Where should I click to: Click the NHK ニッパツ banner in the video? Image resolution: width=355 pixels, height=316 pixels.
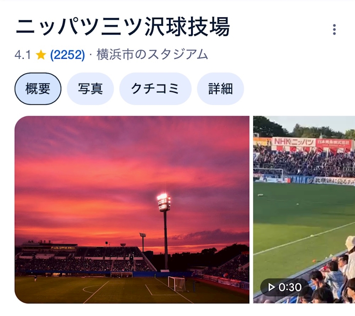tap(294, 142)
